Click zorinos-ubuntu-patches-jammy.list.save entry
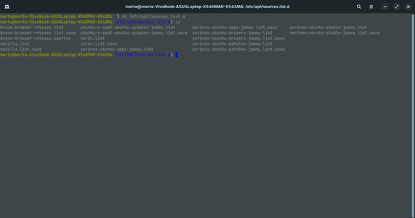This screenshot has height=218, width=415. pyautogui.click(x=238, y=49)
